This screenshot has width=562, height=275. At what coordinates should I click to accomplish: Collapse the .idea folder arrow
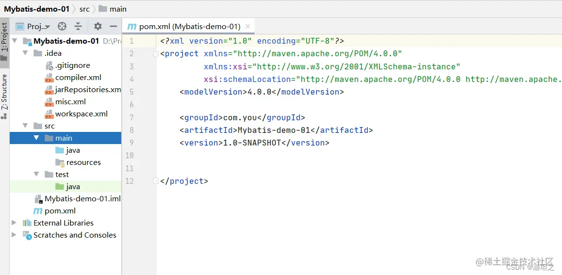pyautogui.click(x=25, y=53)
